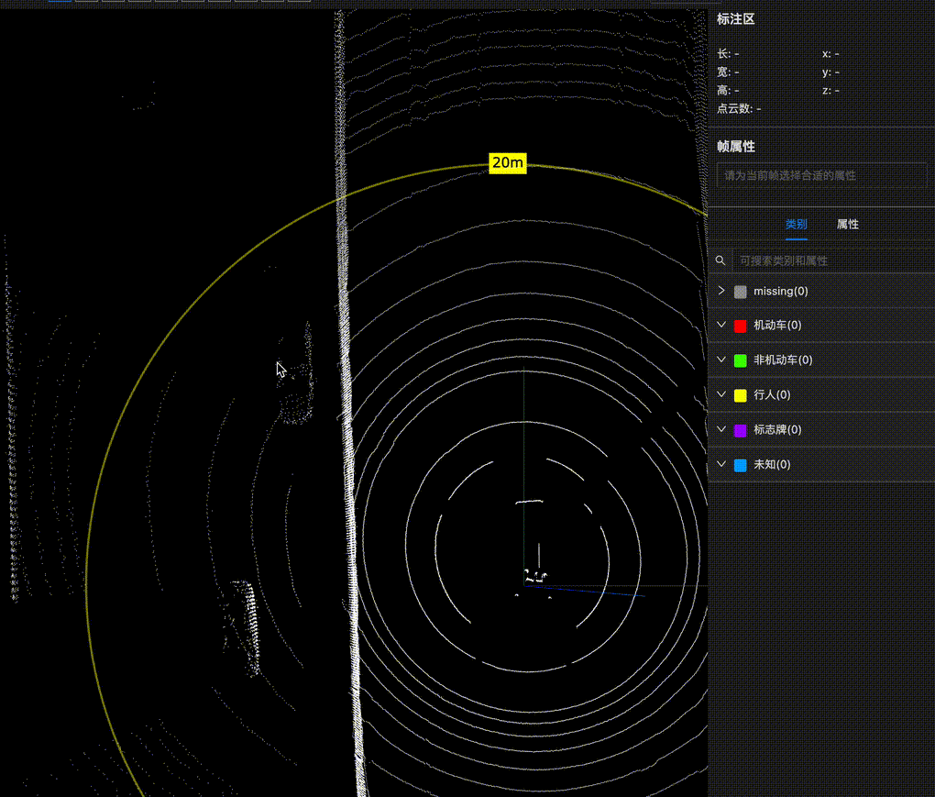Collapse the 未知(0) category
The image size is (935, 797).
pos(721,463)
